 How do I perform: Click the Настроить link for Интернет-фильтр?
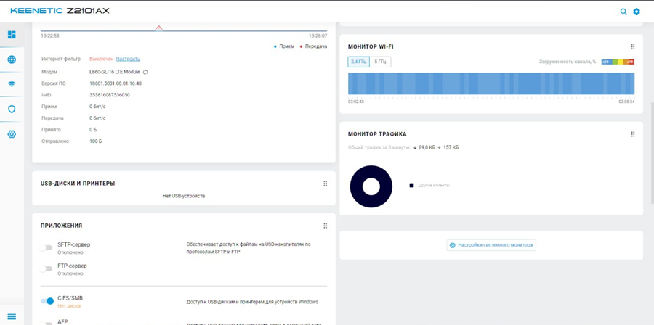coord(128,59)
